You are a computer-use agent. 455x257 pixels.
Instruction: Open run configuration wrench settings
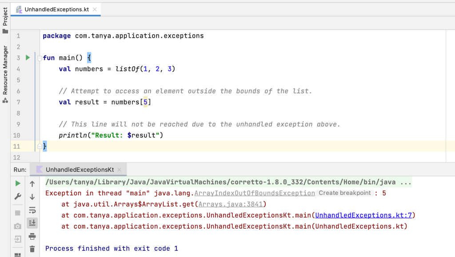[18, 197]
